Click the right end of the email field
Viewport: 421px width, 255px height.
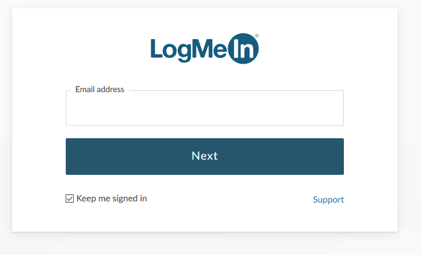point(336,108)
